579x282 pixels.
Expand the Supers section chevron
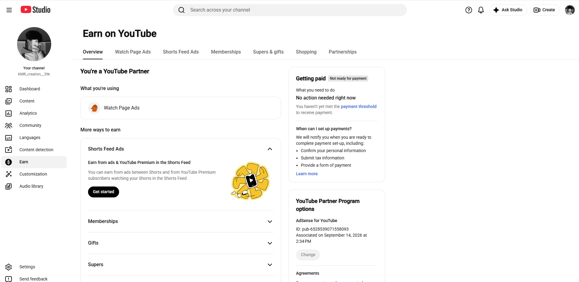click(270, 265)
